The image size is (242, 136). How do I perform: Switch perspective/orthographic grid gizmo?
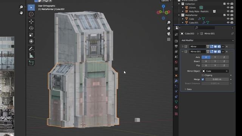169,39
